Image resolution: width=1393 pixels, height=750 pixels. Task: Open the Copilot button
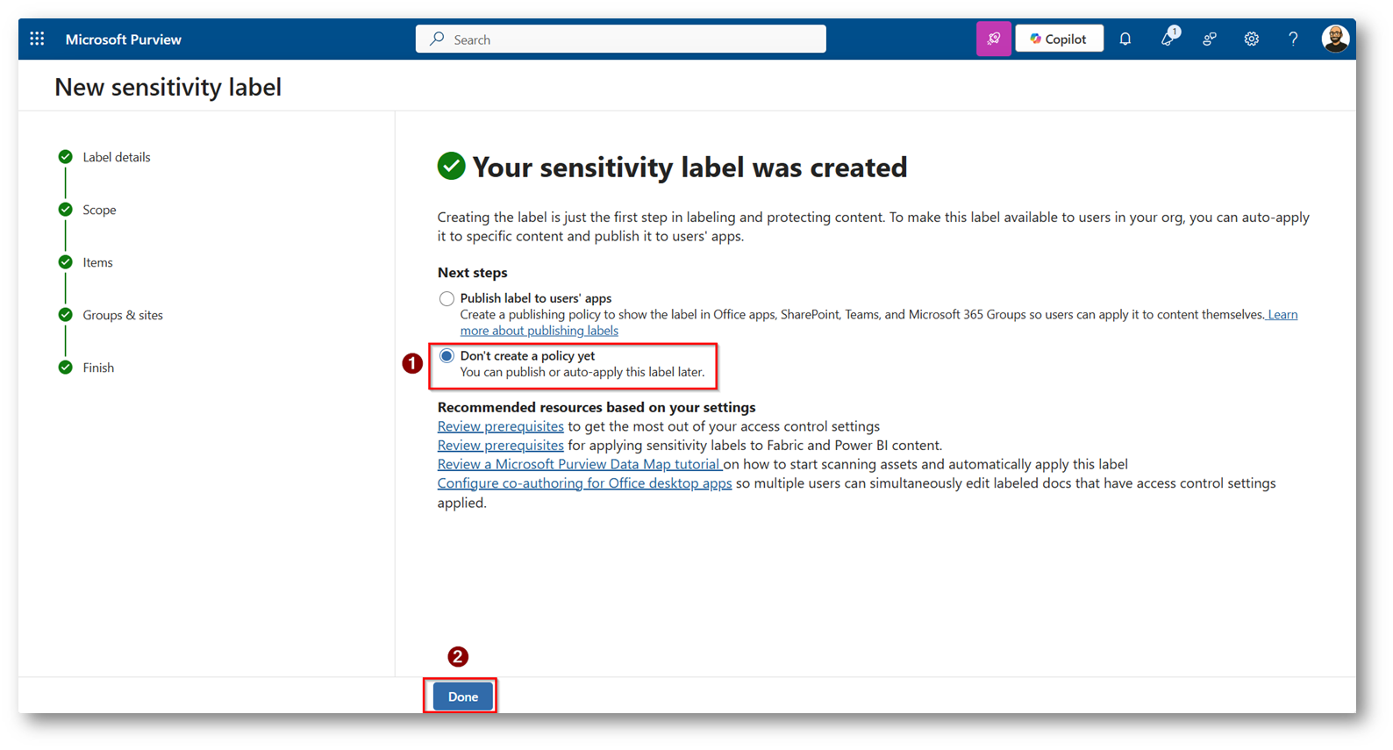(1059, 39)
